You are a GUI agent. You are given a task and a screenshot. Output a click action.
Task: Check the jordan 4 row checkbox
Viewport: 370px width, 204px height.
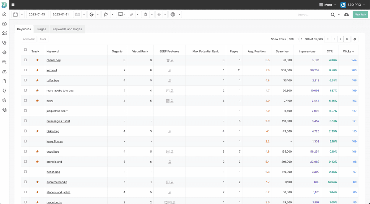[26, 70]
